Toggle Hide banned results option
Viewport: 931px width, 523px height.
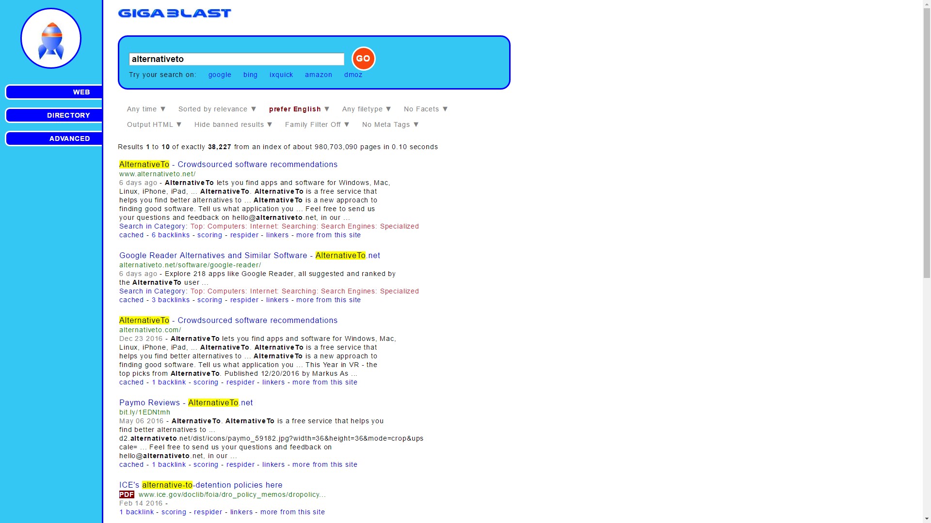(233, 124)
